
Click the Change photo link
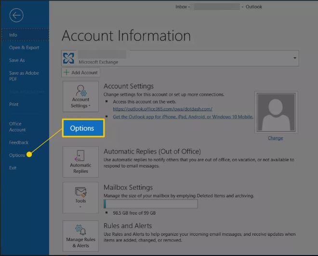click(x=275, y=138)
